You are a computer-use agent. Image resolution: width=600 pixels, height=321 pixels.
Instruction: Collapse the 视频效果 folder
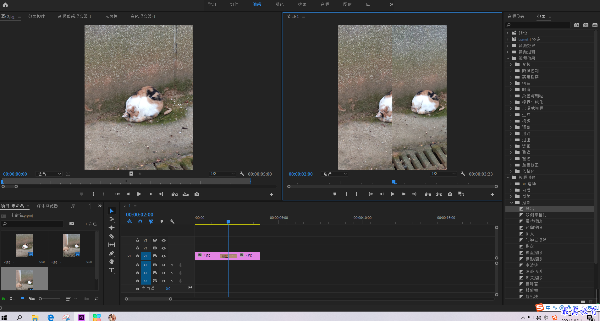click(508, 58)
